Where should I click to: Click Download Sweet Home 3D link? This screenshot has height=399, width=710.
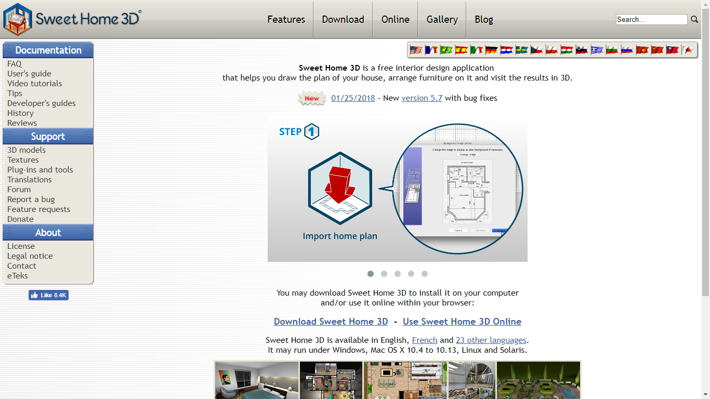click(x=331, y=322)
